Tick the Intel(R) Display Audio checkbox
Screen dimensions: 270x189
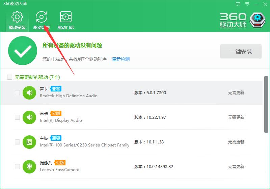[18, 117]
